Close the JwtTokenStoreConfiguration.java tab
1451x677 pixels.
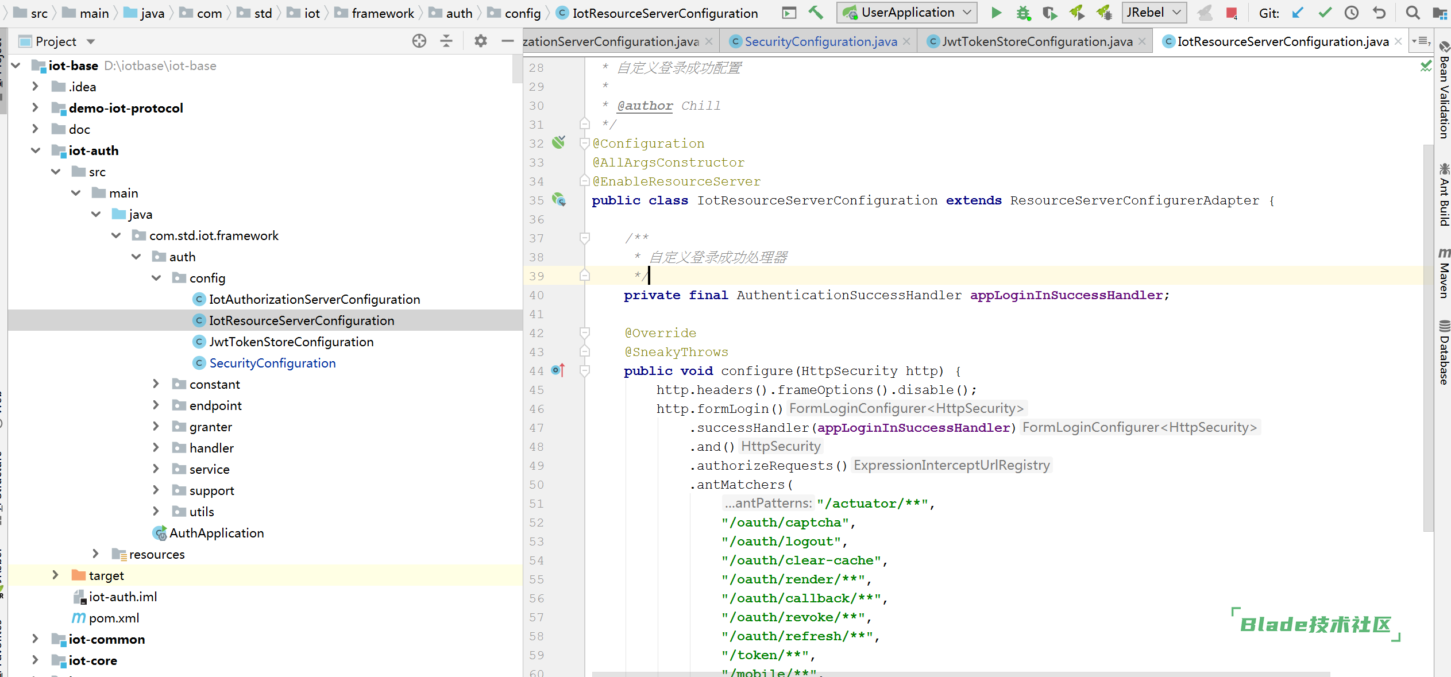click(1143, 41)
